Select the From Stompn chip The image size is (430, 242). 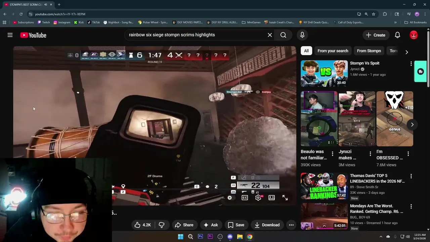pyautogui.click(x=369, y=51)
